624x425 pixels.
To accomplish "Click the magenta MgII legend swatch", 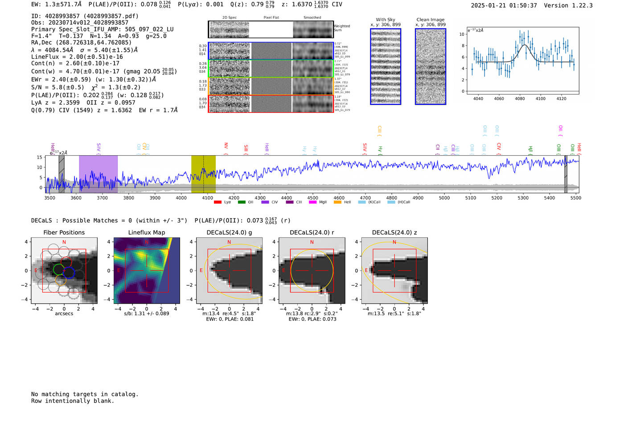I will [312, 202].
